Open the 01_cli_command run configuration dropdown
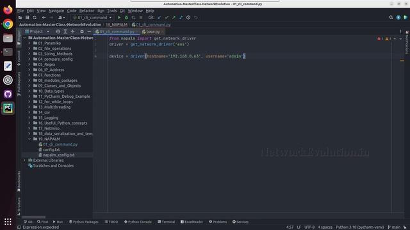The height and width of the screenshot is (230, 410). 92,17
